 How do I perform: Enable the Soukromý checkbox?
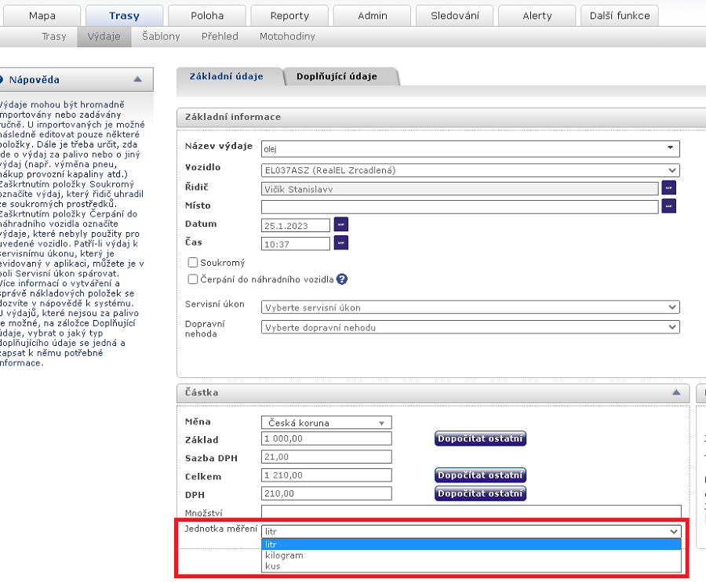click(193, 263)
